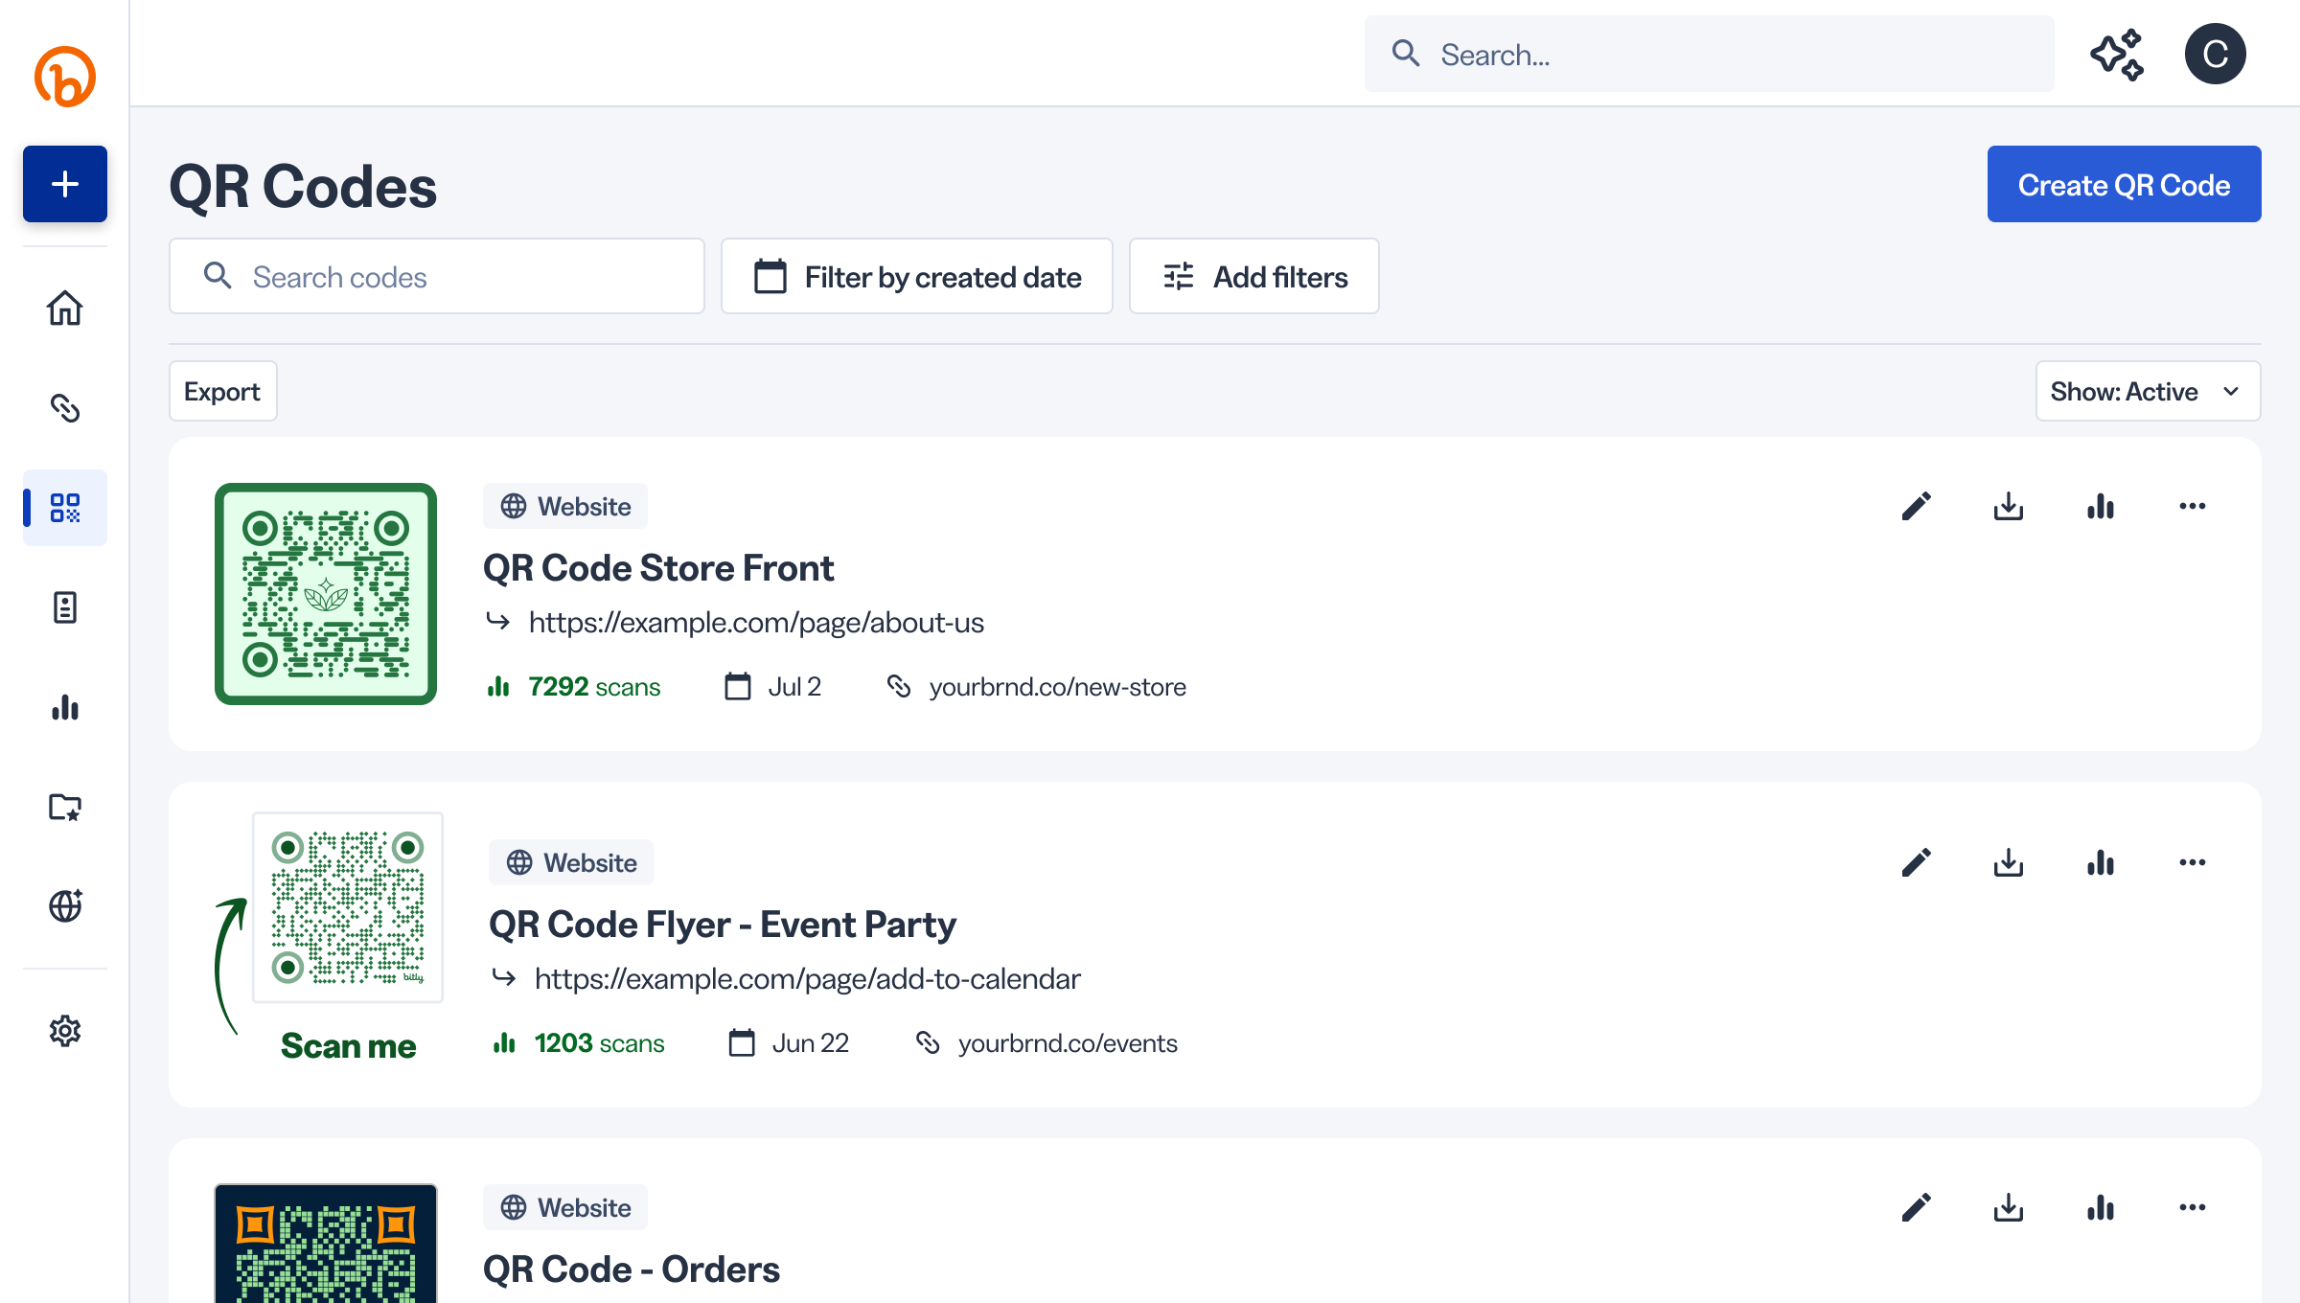
Task: Open the Links section from sidebar
Action: point(64,409)
